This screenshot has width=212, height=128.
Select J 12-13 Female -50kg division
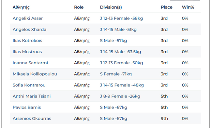121,63
